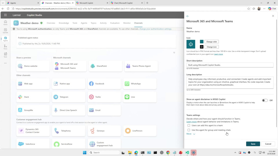Switch to the Topics tab
The width and height of the screenshot is (278, 156).
click(93, 23)
